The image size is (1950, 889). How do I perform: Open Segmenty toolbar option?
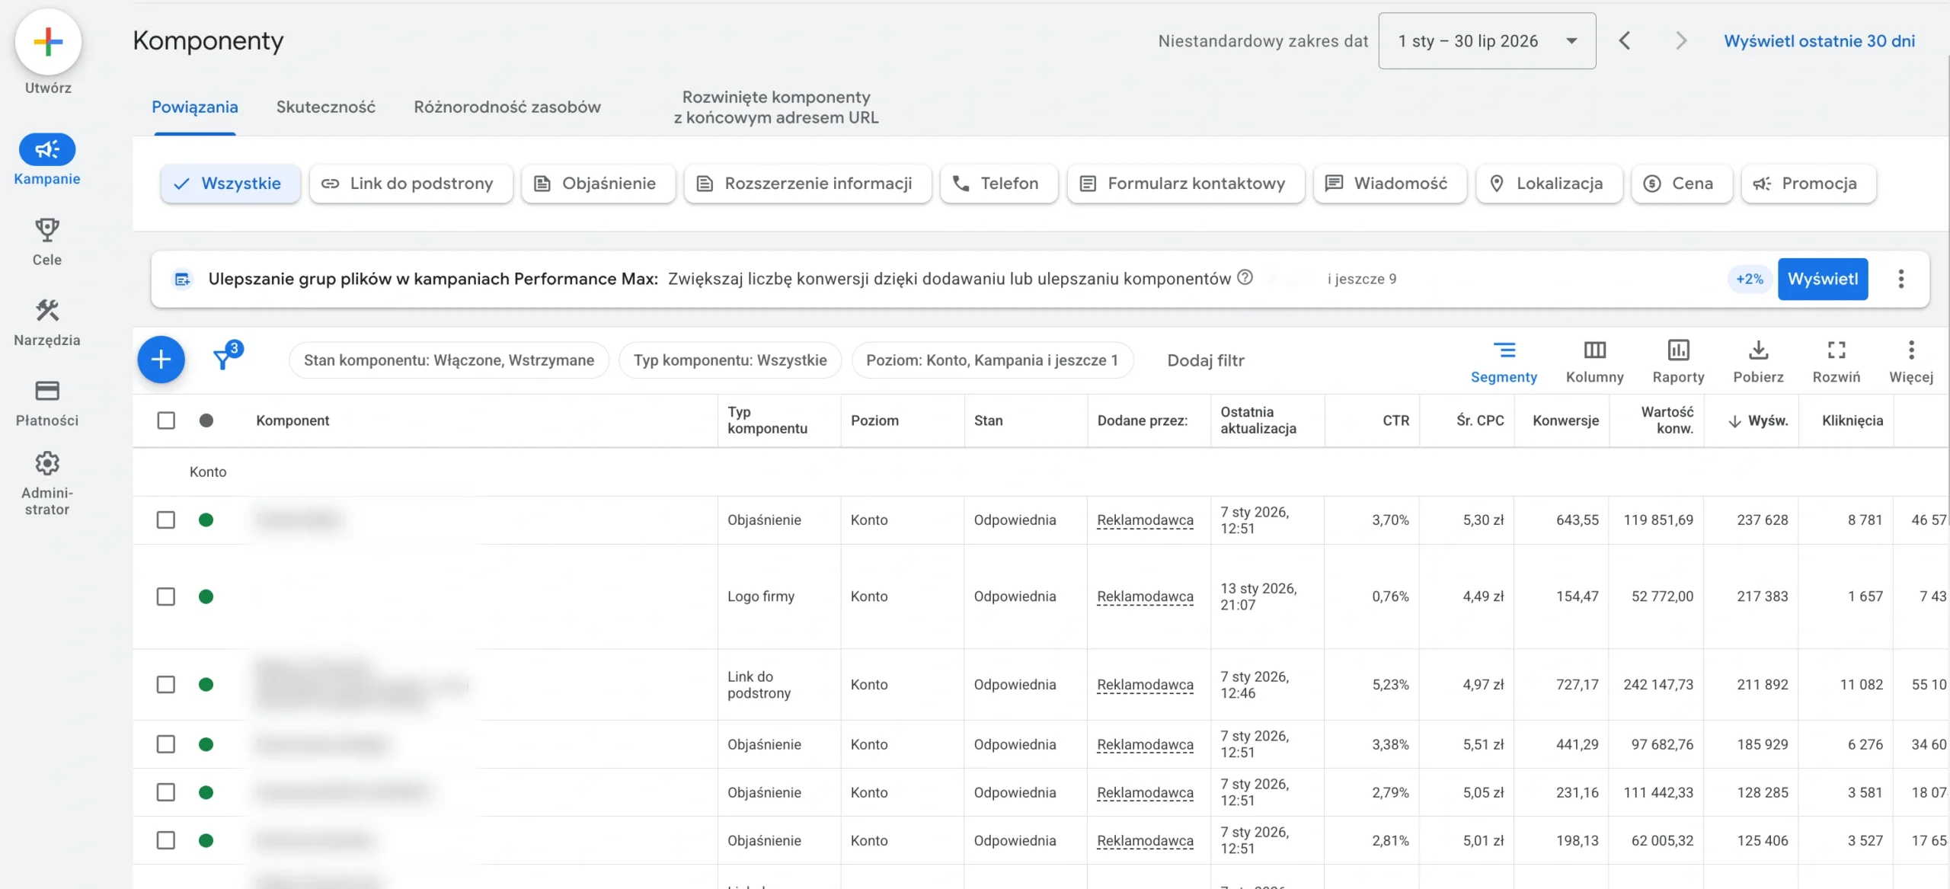tap(1504, 362)
